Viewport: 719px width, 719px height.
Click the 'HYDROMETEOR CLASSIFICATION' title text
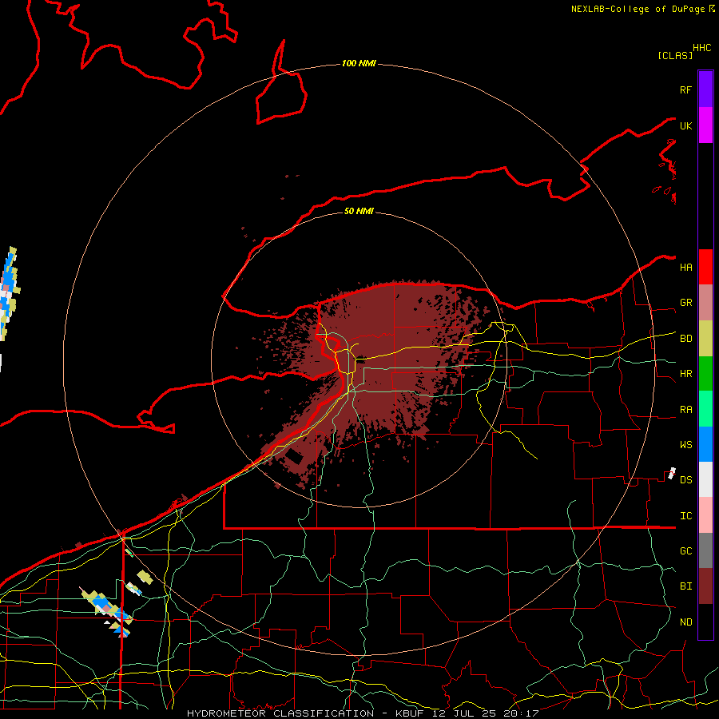(280, 713)
